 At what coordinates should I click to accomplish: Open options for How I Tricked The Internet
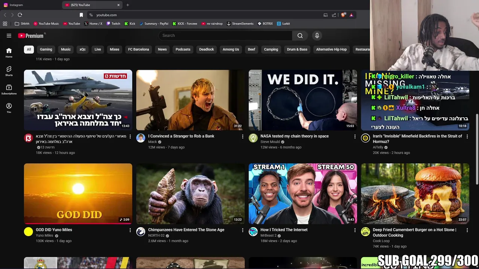click(x=355, y=230)
